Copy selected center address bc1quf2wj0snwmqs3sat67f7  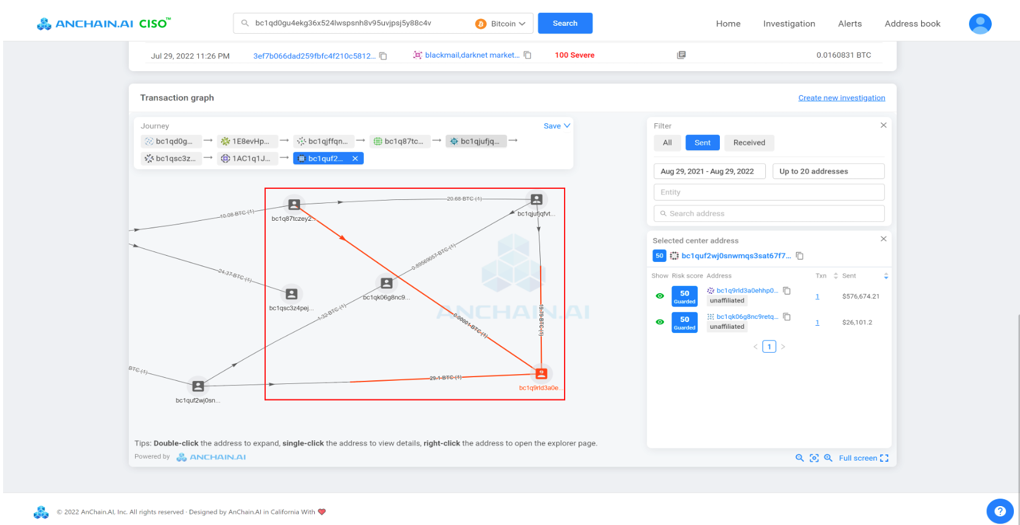pyautogui.click(x=800, y=256)
